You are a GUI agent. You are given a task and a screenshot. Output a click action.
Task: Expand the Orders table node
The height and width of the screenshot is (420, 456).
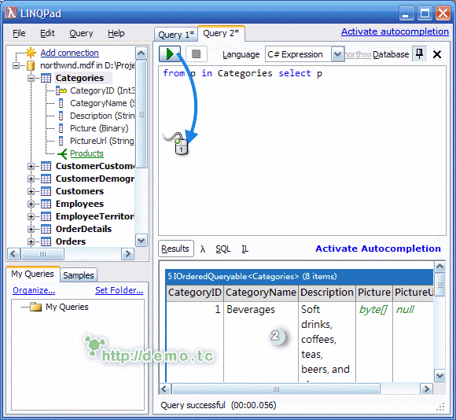31,241
